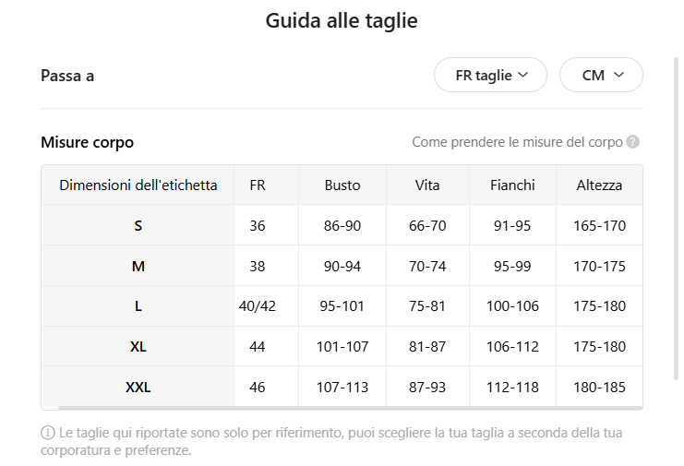This screenshot has height=466, width=684.
Task: Click the table's horizontal scrollbar
Action: click(349, 407)
